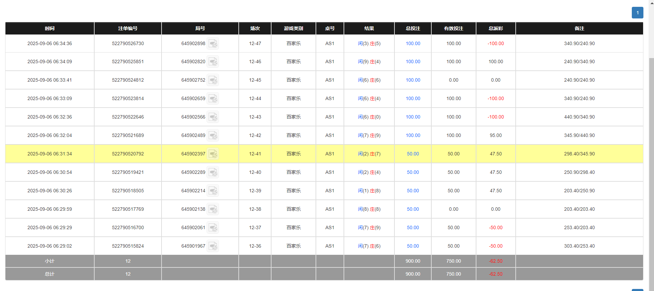
Task: Click the 时间 column header
Action: (50, 28)
